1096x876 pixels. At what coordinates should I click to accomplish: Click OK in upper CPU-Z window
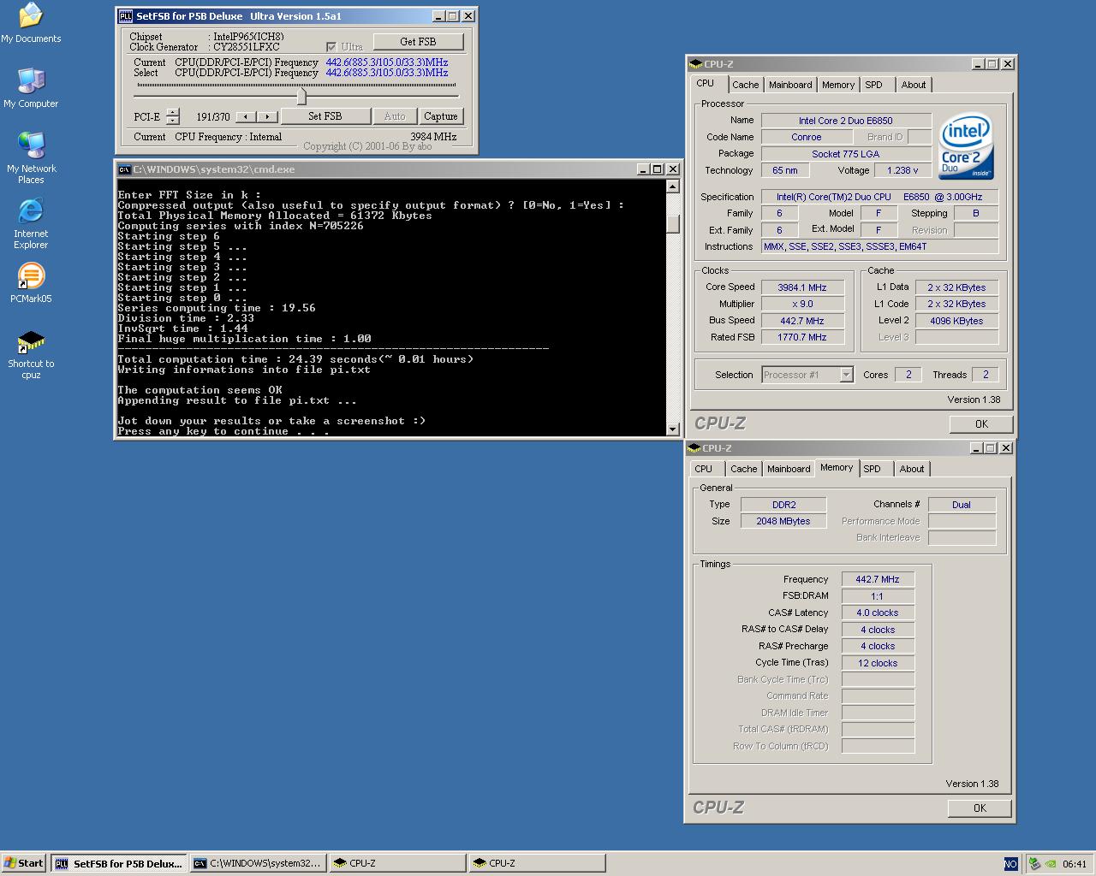[x=981, y=423]
